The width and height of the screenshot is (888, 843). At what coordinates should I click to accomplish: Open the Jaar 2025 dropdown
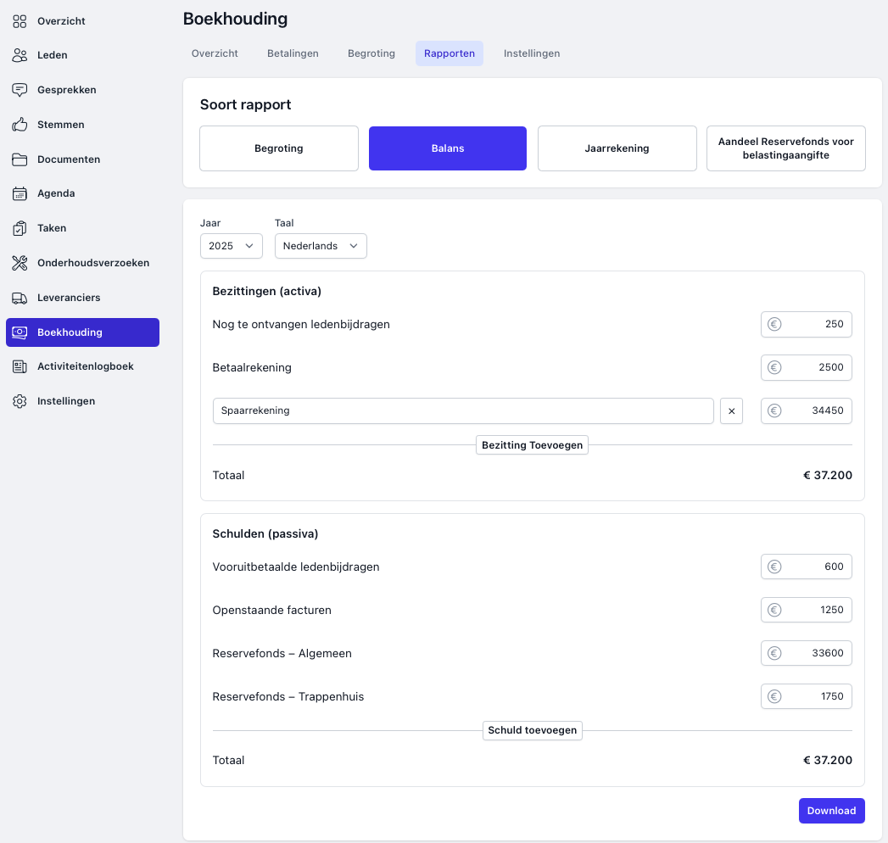coord(231,246)
